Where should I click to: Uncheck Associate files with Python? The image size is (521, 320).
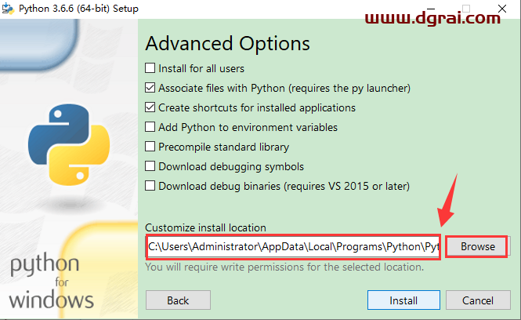pyautogui.click(x=150, y=88)
